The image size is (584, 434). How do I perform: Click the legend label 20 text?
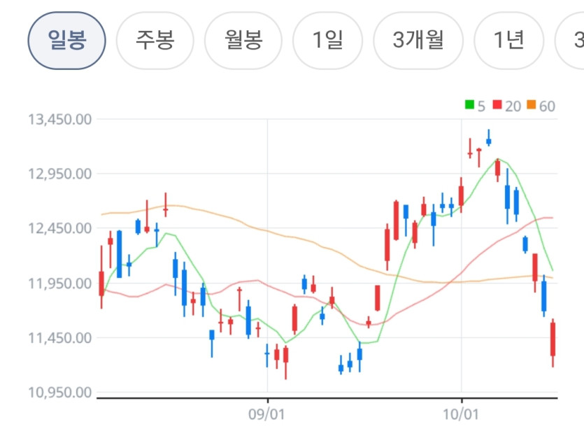[513, 106]
